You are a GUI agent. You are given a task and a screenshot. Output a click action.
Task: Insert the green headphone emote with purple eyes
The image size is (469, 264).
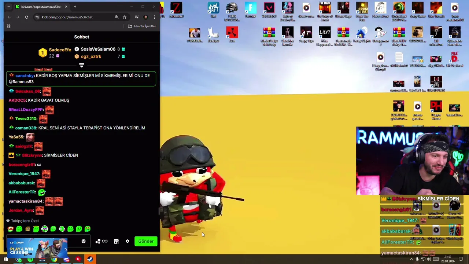pyautogui.click(x=45, y=229)
